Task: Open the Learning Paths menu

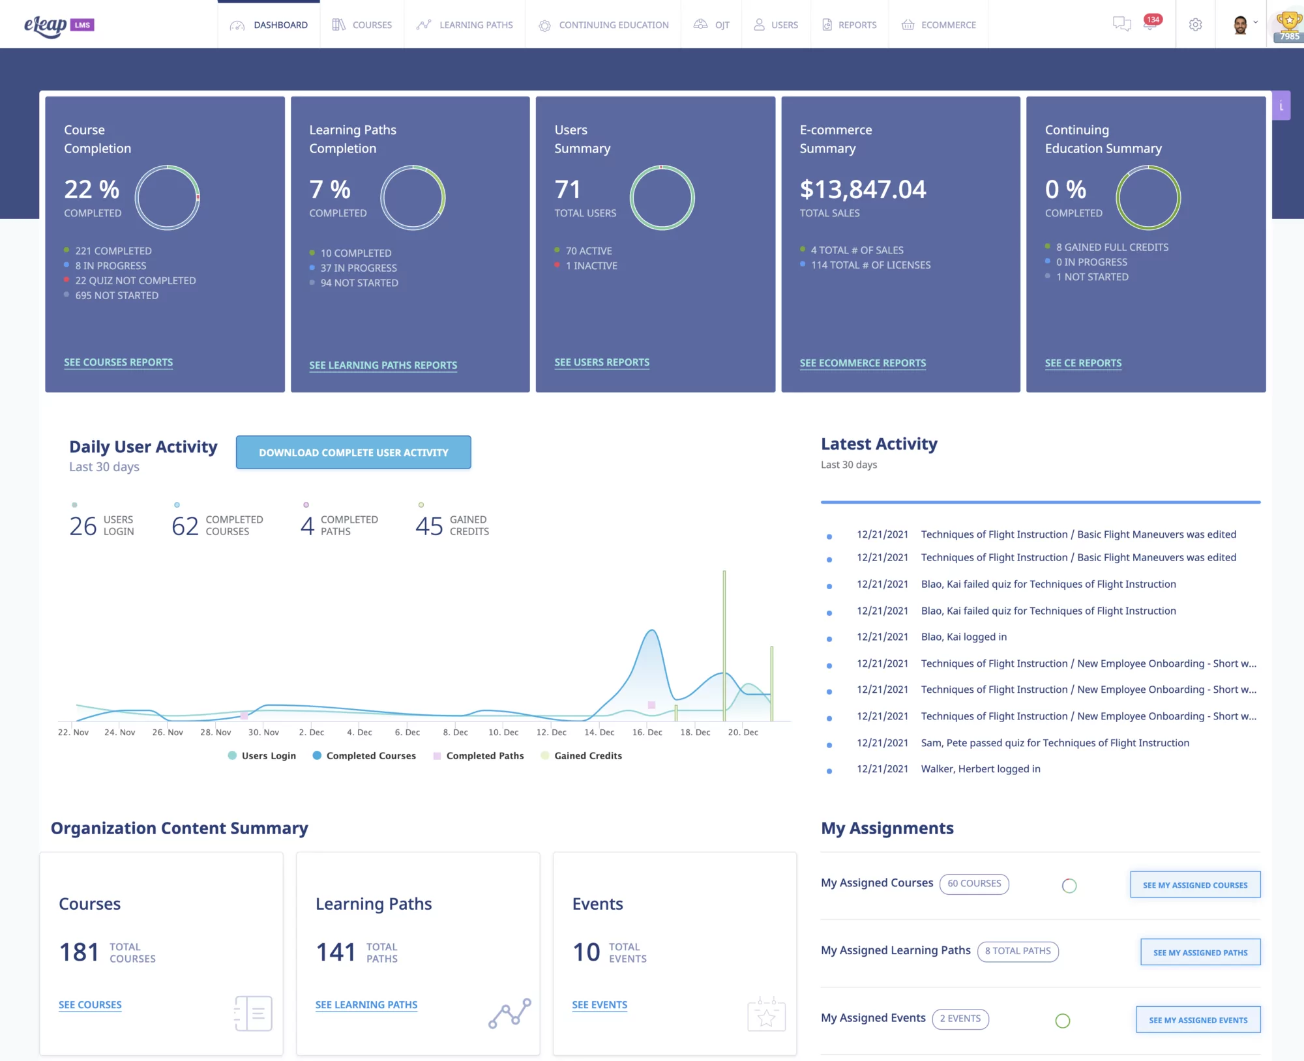Action: pyautogui.click(x=464, y=25)
